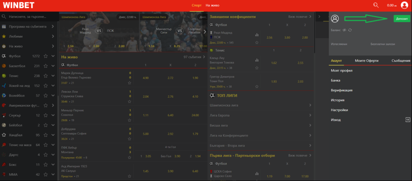
Task: Open the Реал Мадрид vs ПСЖ banner
Action: pos(99,31)
